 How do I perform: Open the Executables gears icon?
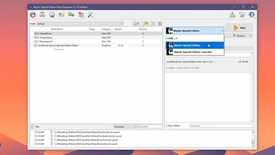tap(71, 15)
